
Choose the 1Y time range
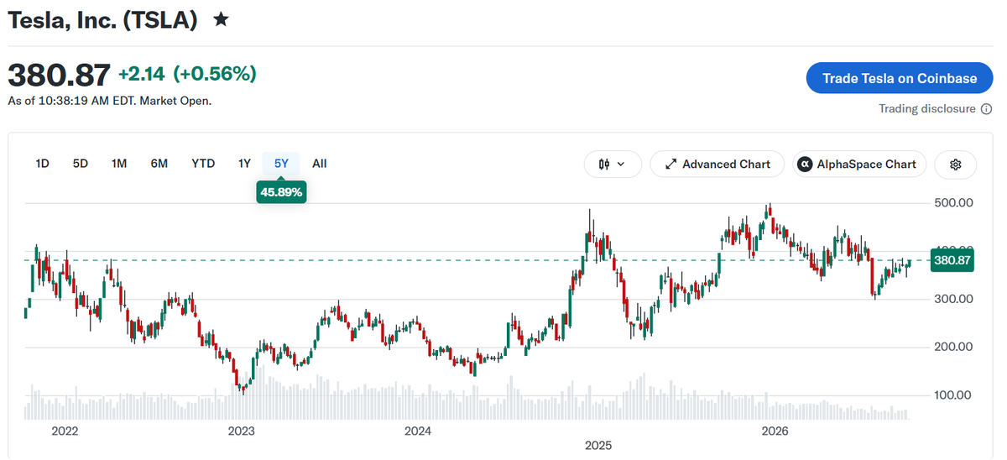tap(244, 164)
